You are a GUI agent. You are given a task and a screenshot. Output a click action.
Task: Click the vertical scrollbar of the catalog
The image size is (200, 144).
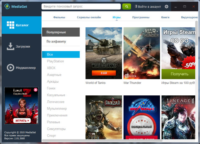[x=196, y=33]
